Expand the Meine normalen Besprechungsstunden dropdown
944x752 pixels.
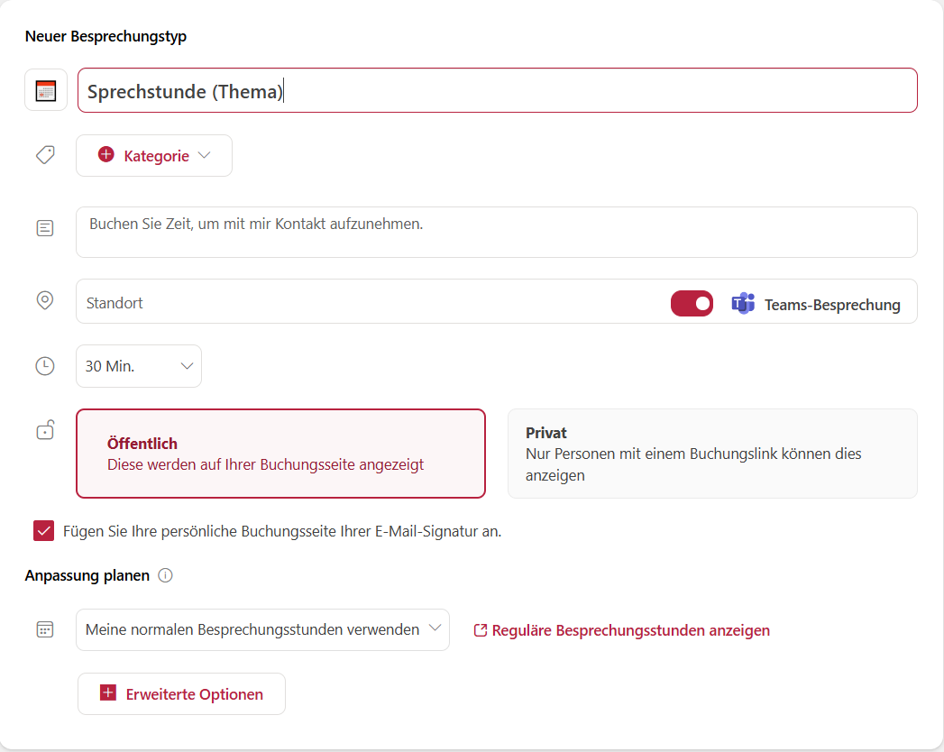tap(262, 629)
